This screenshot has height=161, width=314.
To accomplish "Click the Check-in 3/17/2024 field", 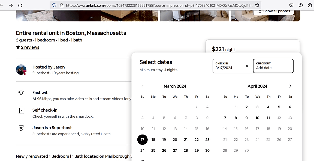I will [233, 66].
